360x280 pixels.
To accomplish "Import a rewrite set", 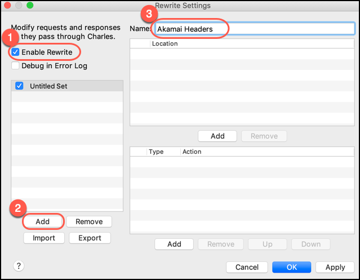I will point(44,238).
